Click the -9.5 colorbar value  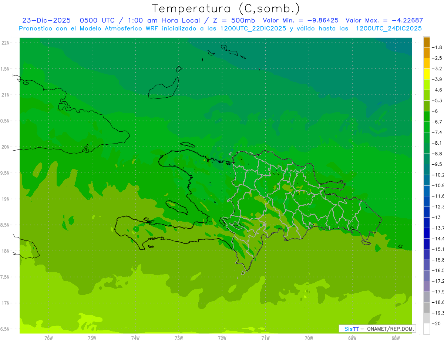(437, 164)
